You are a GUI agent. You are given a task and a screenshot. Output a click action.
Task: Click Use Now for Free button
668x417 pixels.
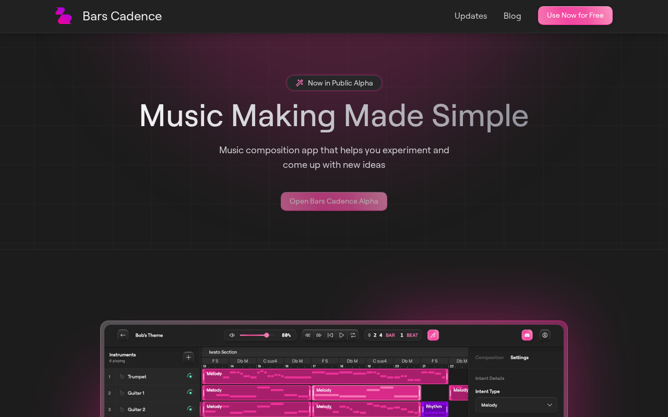[x=575, y=16]
